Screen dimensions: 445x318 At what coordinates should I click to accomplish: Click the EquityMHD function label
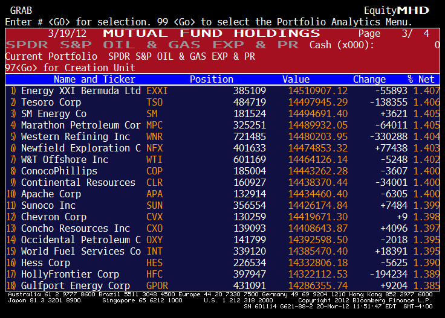point(397,10)
